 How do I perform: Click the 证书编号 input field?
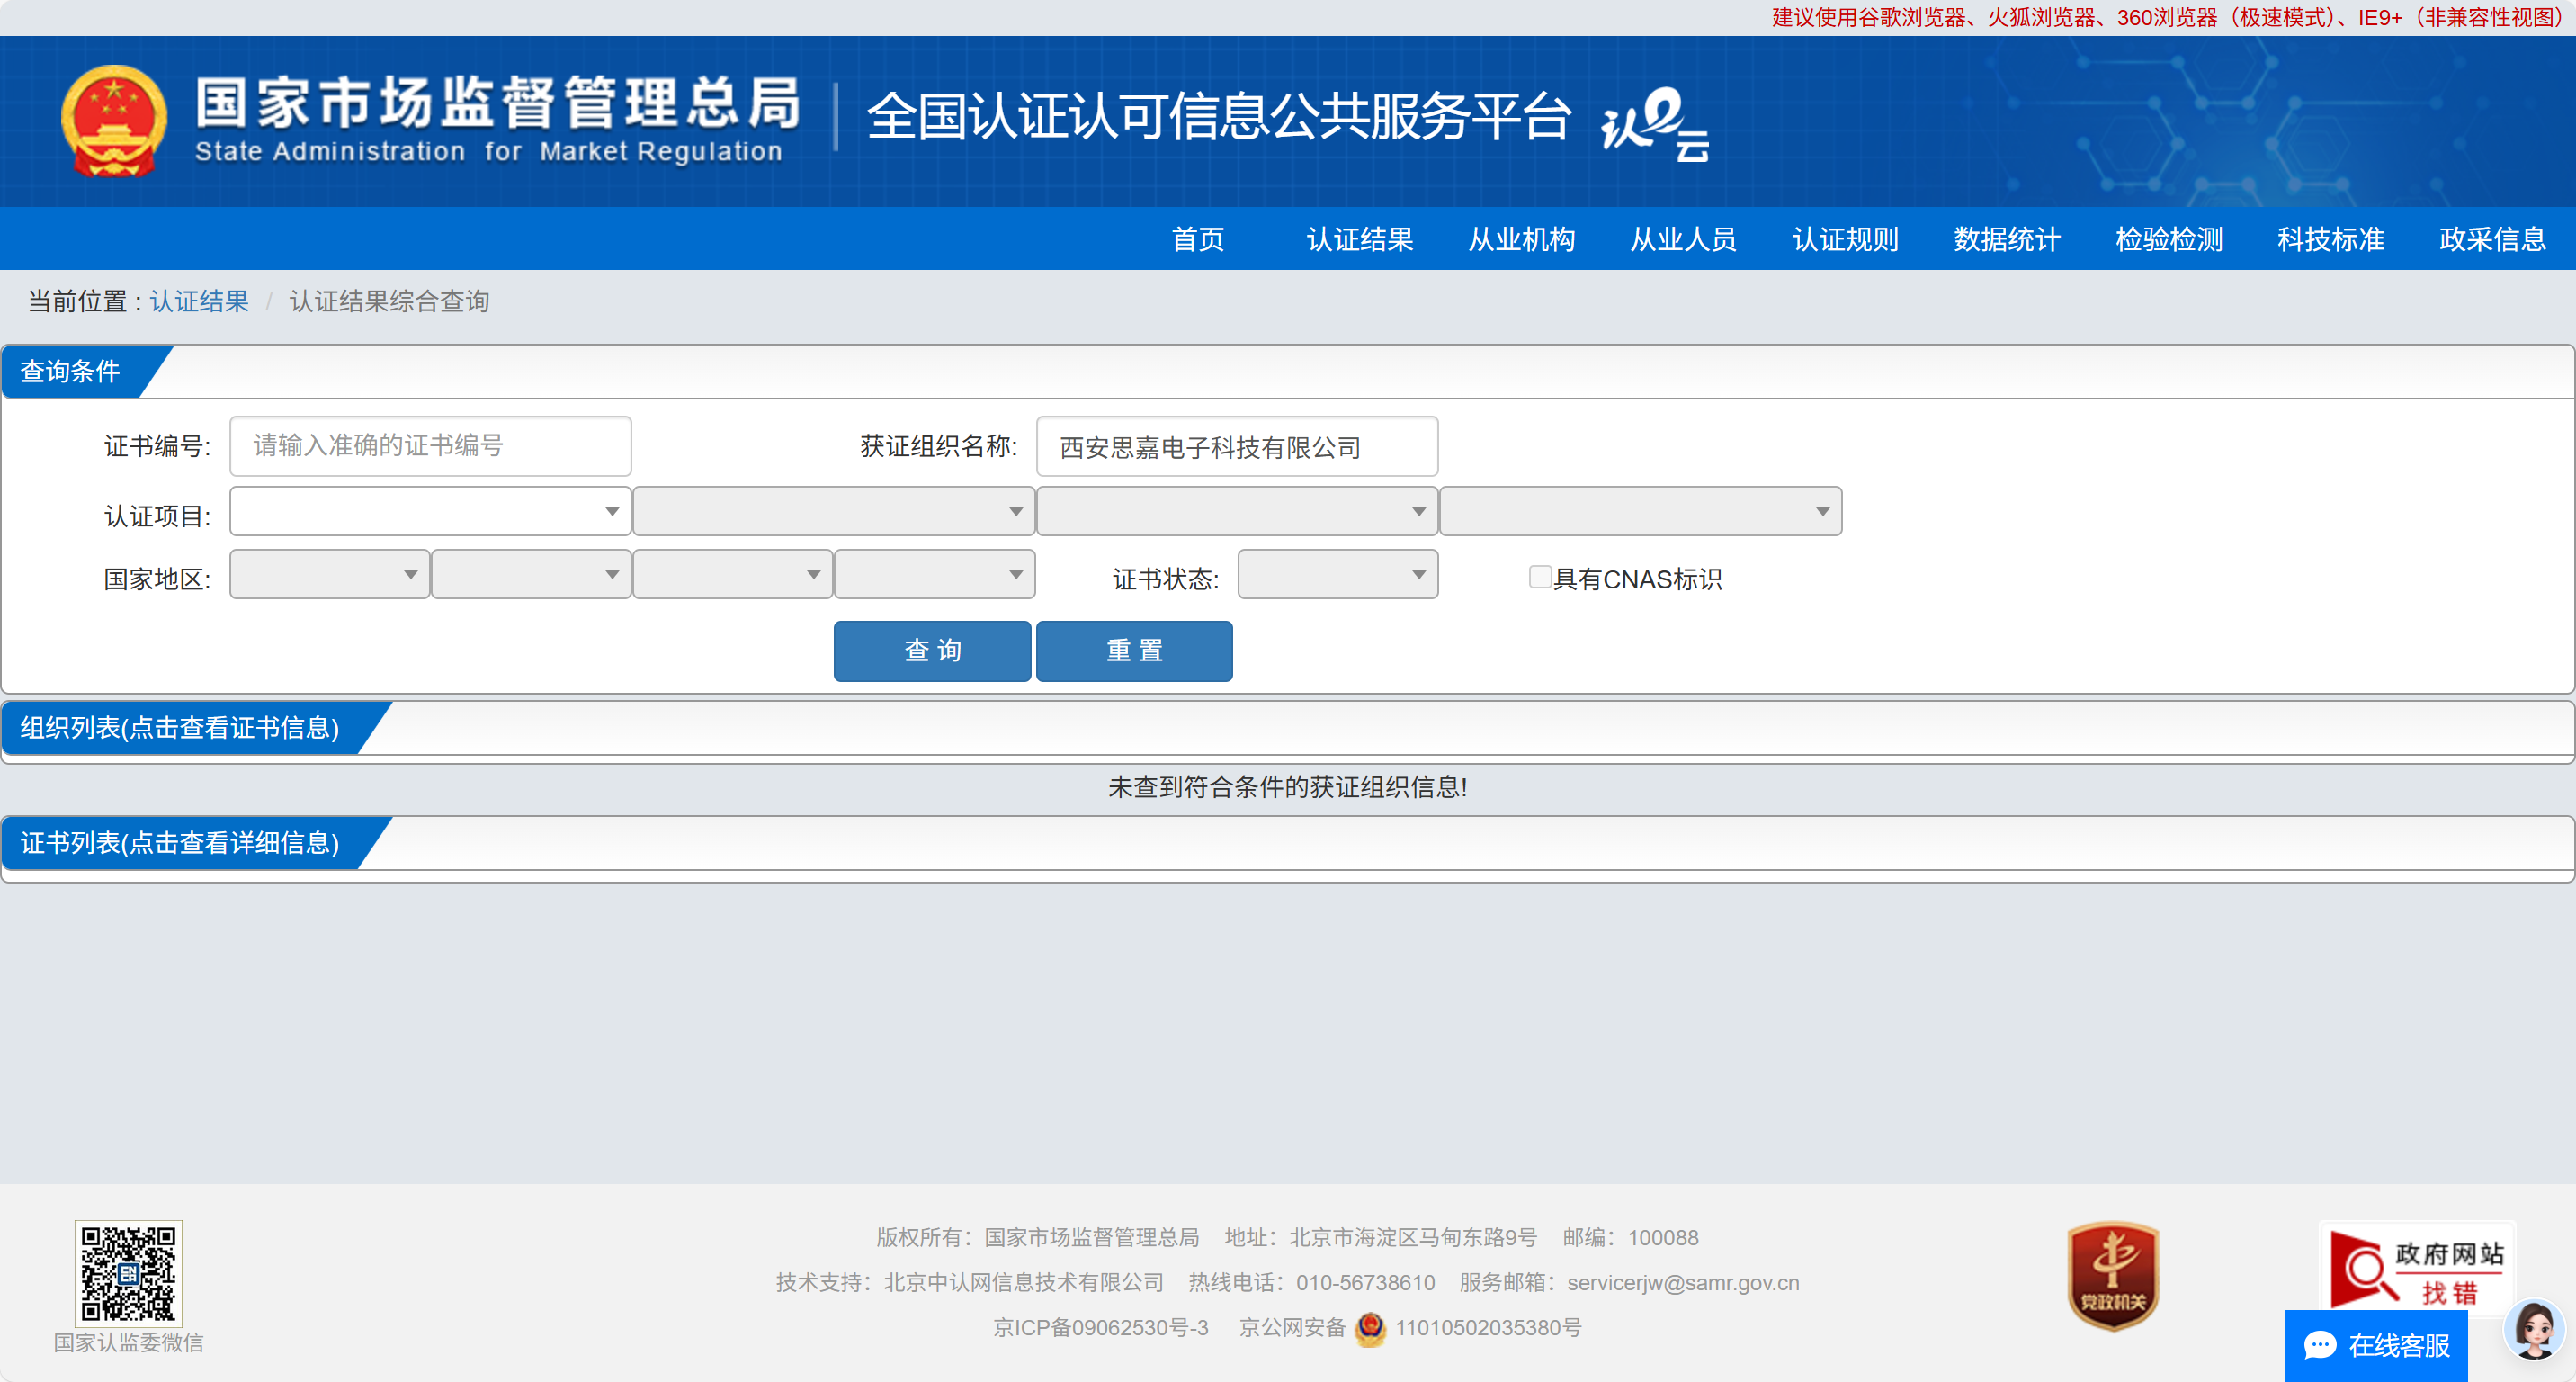[x=430, y=446]
